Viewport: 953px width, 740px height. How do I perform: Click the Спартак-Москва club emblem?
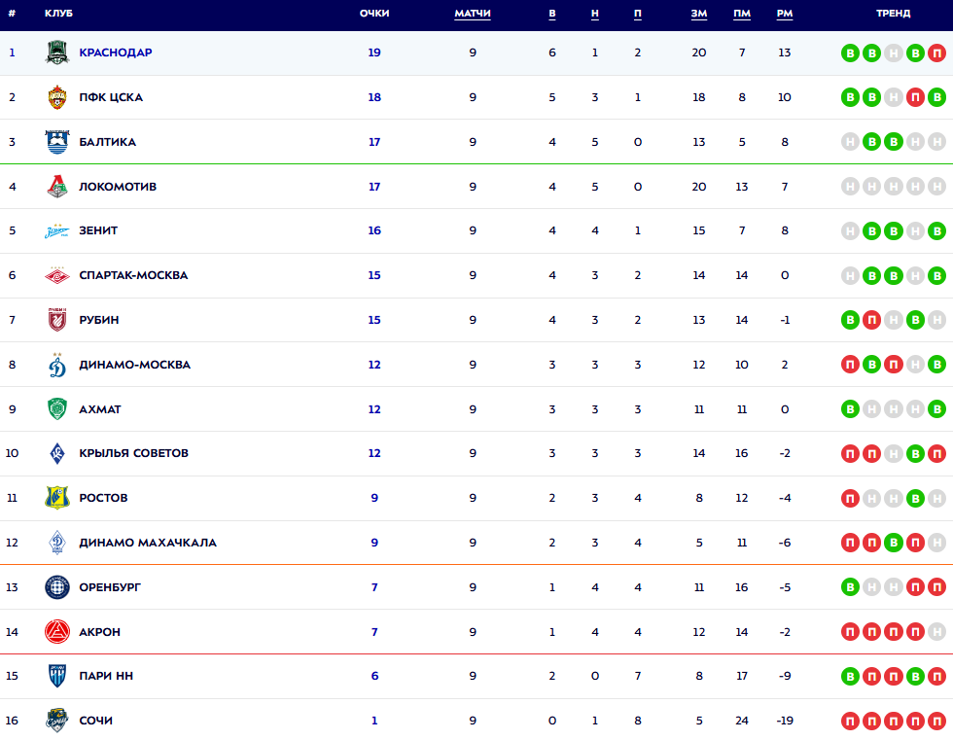click(57, 275)
